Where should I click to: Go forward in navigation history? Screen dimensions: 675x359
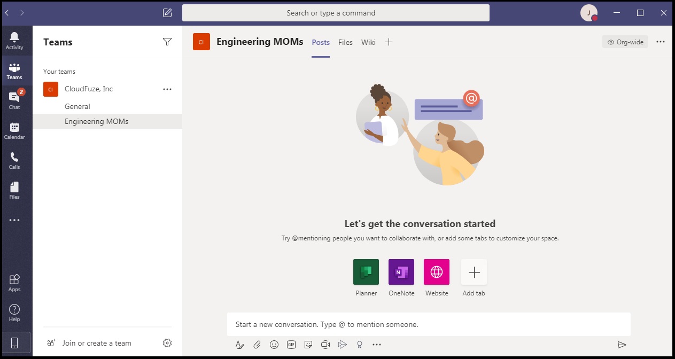[22, 13]
